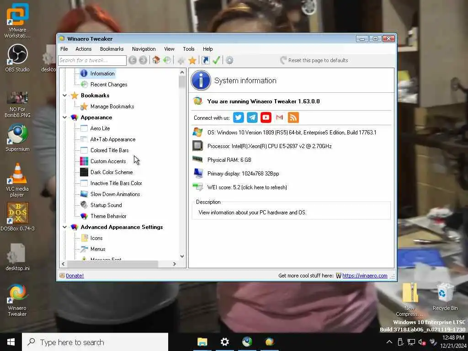Viewport: 468px width, 351px height.
Task: Select Colored Title Bars tweak
Action: [x=109, y=150]
